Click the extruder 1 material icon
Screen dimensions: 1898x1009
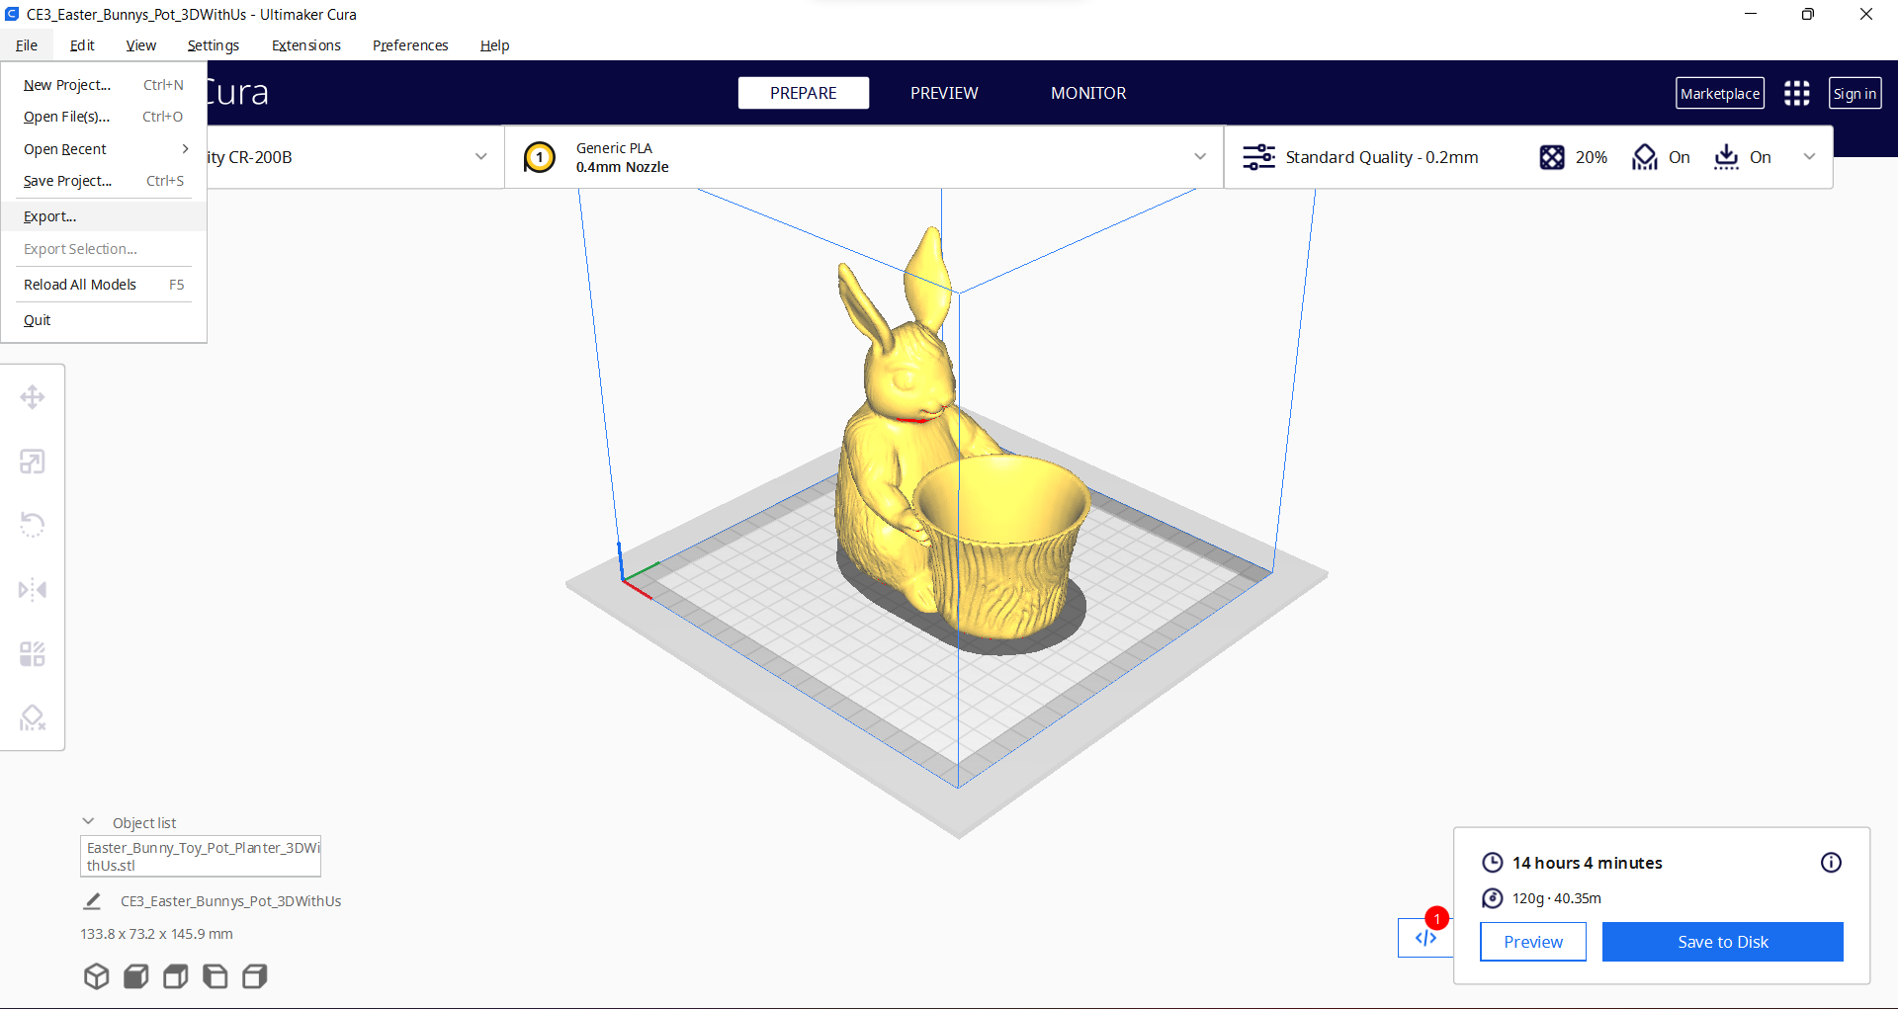pyautogui.click(x=540, y=157)
